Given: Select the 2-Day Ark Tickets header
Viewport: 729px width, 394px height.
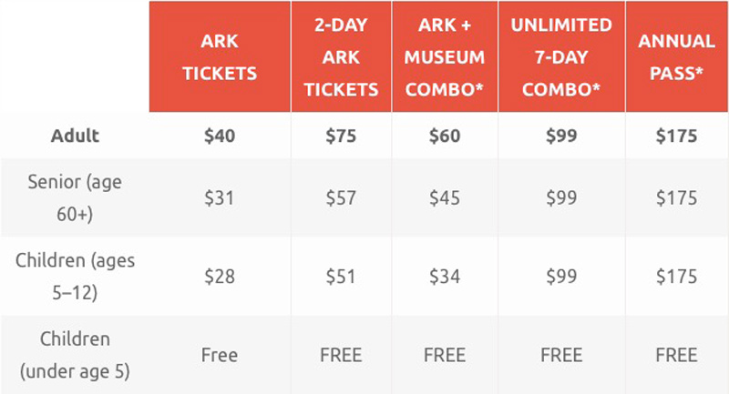Looking at the screenshot, I should click(x=341, y=57).
